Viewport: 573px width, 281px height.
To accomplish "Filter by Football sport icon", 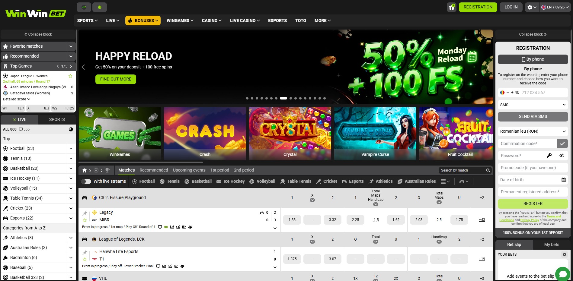I will pyautogui.click(x=143, y=181).
